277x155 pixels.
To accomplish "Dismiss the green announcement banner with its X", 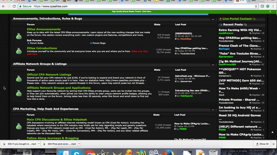I will tap(270, 12).
